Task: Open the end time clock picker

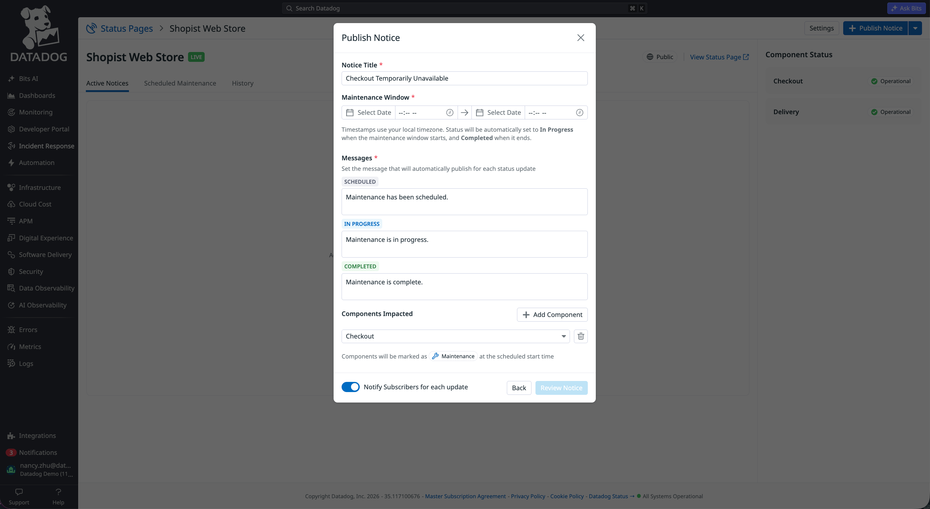Action: coord(579,113)
